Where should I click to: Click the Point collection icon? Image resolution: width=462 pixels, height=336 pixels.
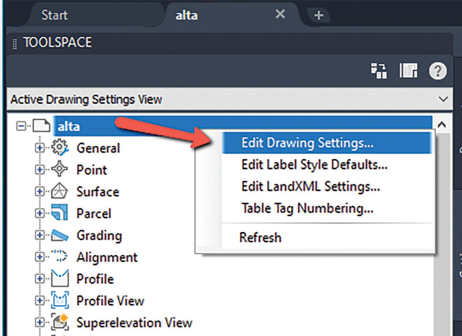(x=59, y=169)
